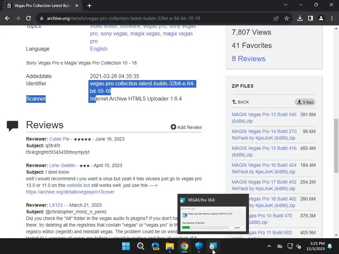Open the notifications bell icon
The height and width of the screenshot is (254, 339).
click(x=330, y=246)
